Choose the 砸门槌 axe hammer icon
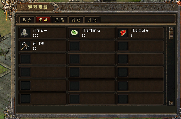Viewport: 181px width, 119px height. 26,46
